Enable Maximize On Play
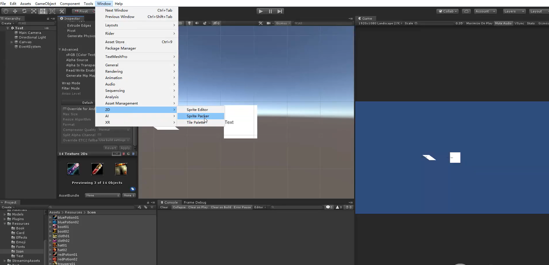 pos(479,23)
